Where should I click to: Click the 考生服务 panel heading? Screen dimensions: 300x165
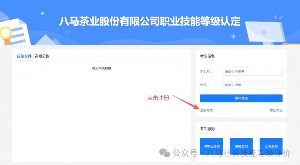click(207, 129)
